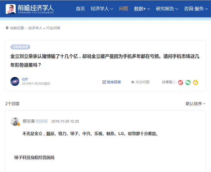This screenshot has width=211, height=172.
Task: Expand the 咨询·服务 nav dropdown
Action: [196, 9]
